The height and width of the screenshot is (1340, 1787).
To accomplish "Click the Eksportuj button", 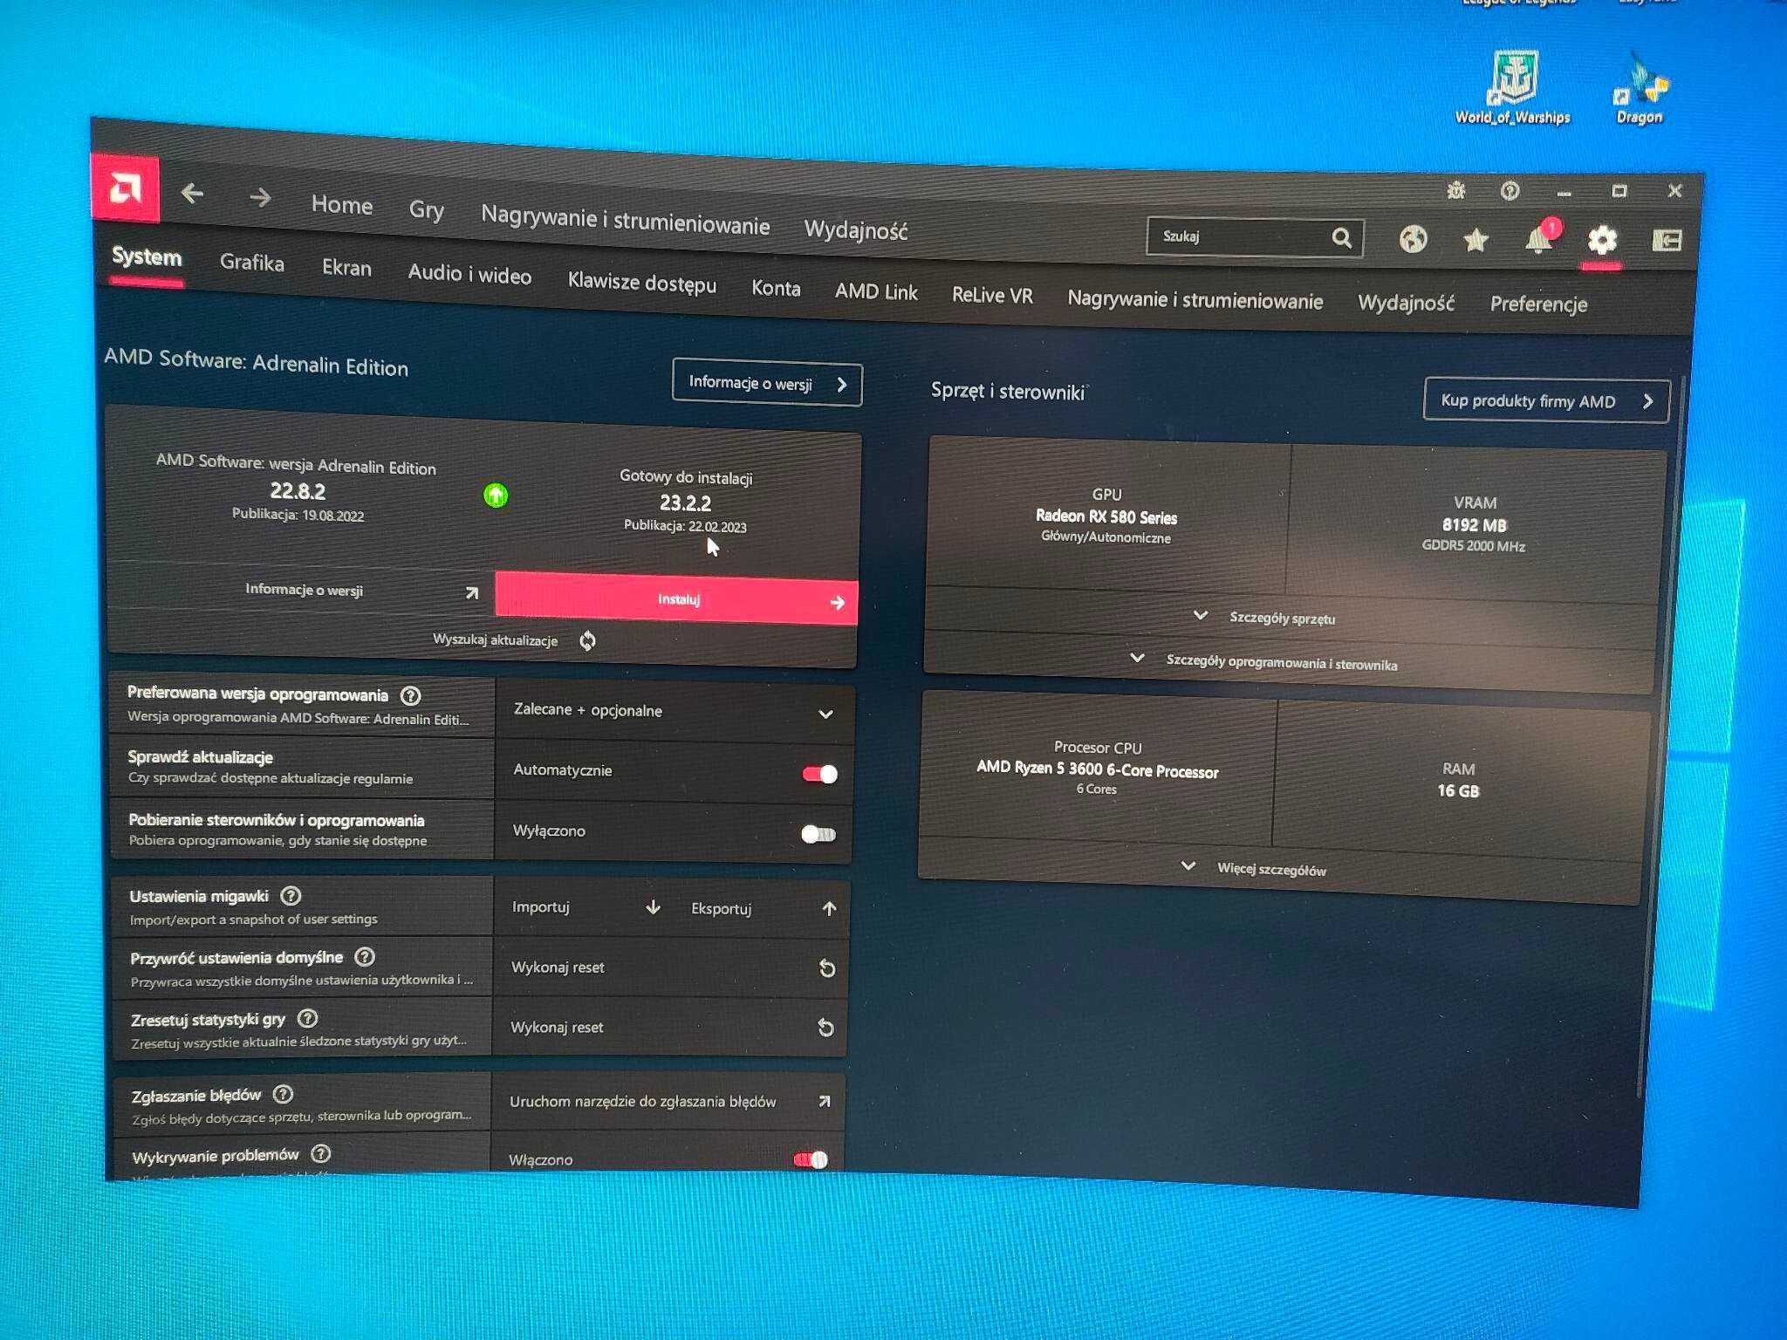I will [721, 908].
